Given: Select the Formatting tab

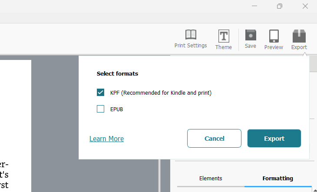Looking at the screenshot, I should [278, 178].
